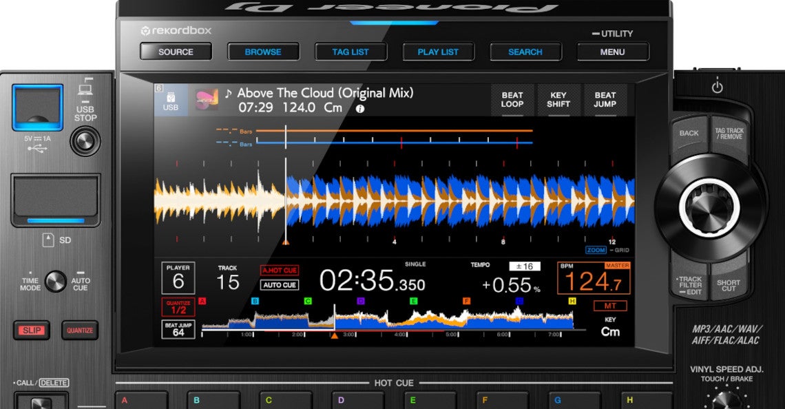Switch waveform jog mode to GRID
This screenshot has width=785, height=409.
click(621, 250)
